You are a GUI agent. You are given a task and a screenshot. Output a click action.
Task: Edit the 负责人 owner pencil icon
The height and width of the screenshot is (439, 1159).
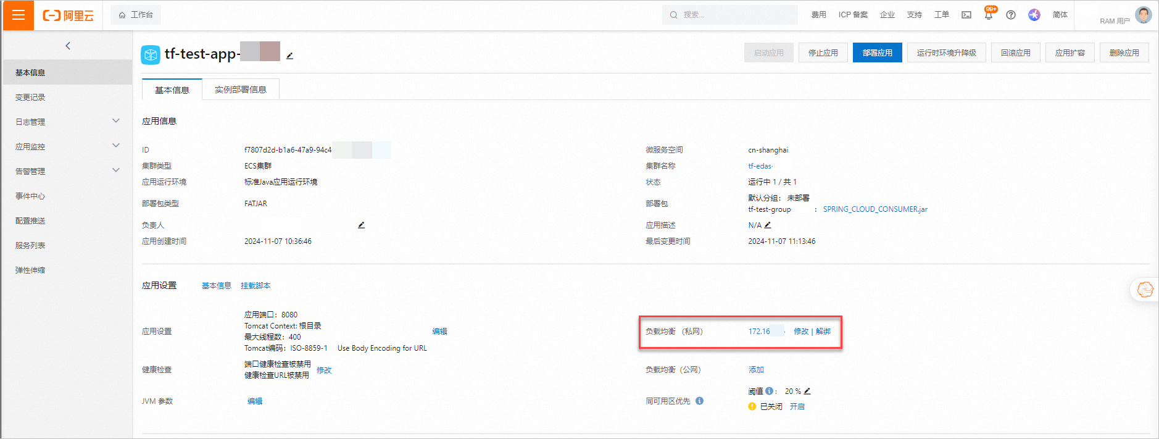362,225
